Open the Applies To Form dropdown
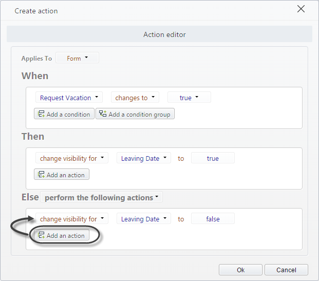Viewport: 319px width, 281px height. (77, 58)
